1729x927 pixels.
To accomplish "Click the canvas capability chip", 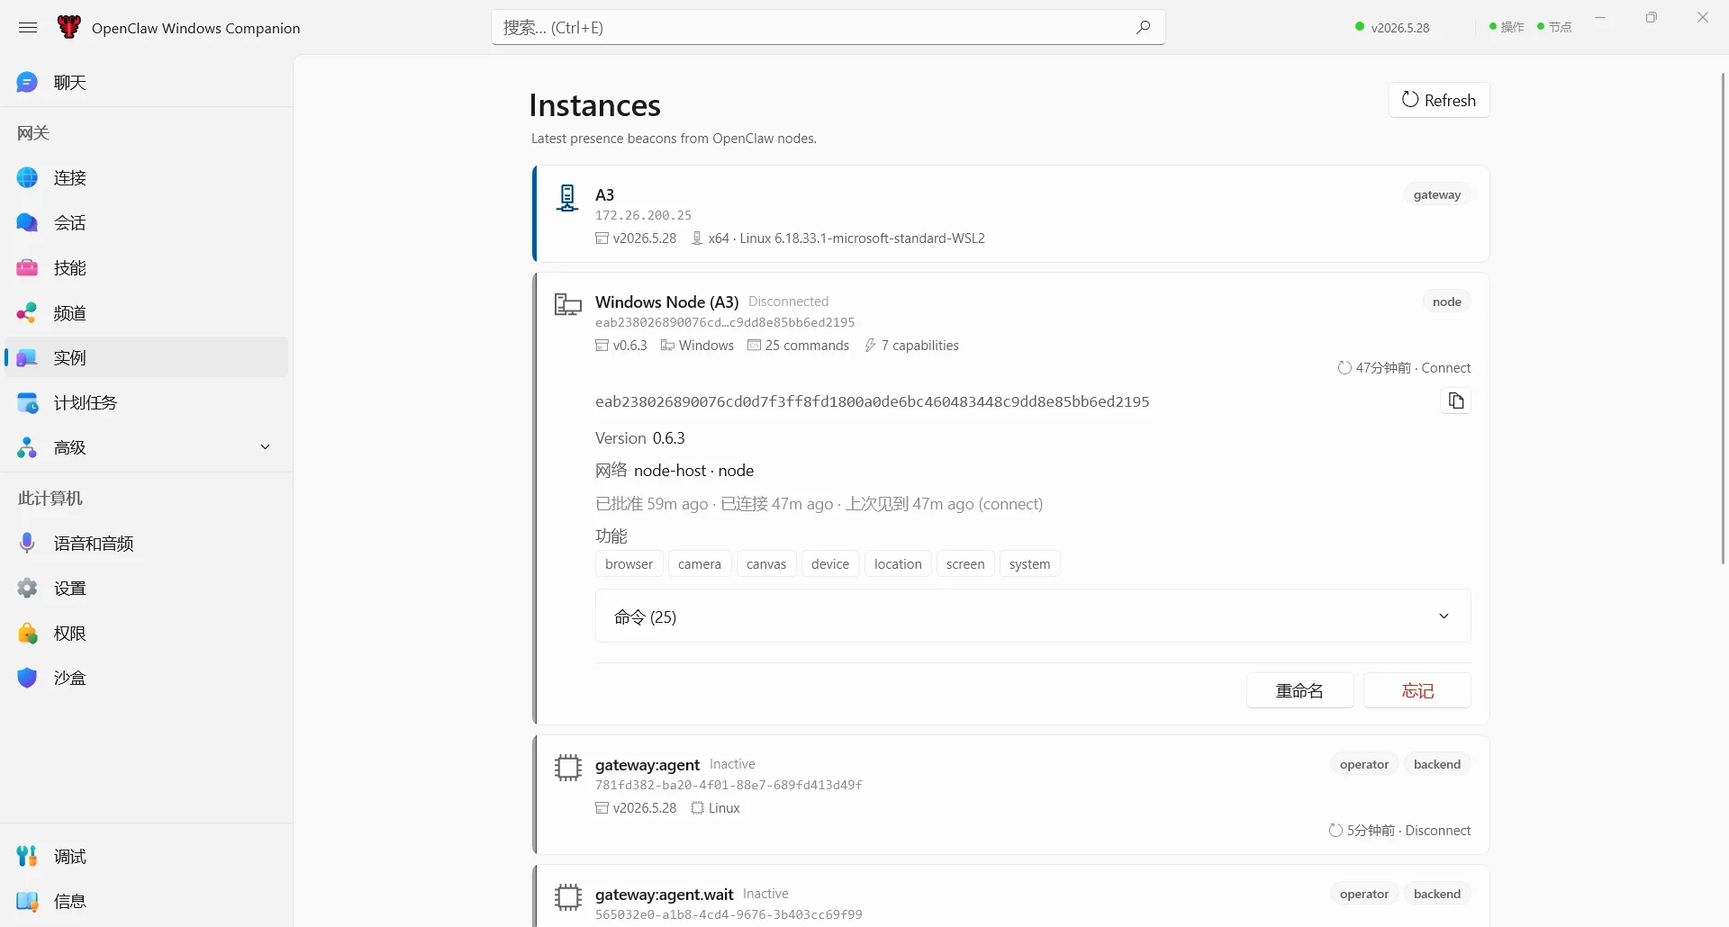I will [x=766, y=564].
